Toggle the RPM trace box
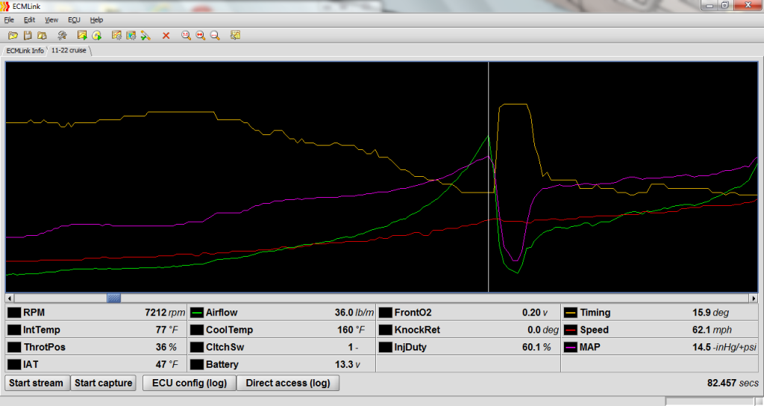This screenshot has width=764, height=406. (x=14, y=313)
